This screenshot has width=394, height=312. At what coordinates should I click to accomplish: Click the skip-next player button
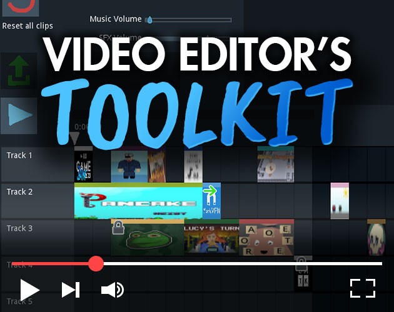tap(71, 290)
